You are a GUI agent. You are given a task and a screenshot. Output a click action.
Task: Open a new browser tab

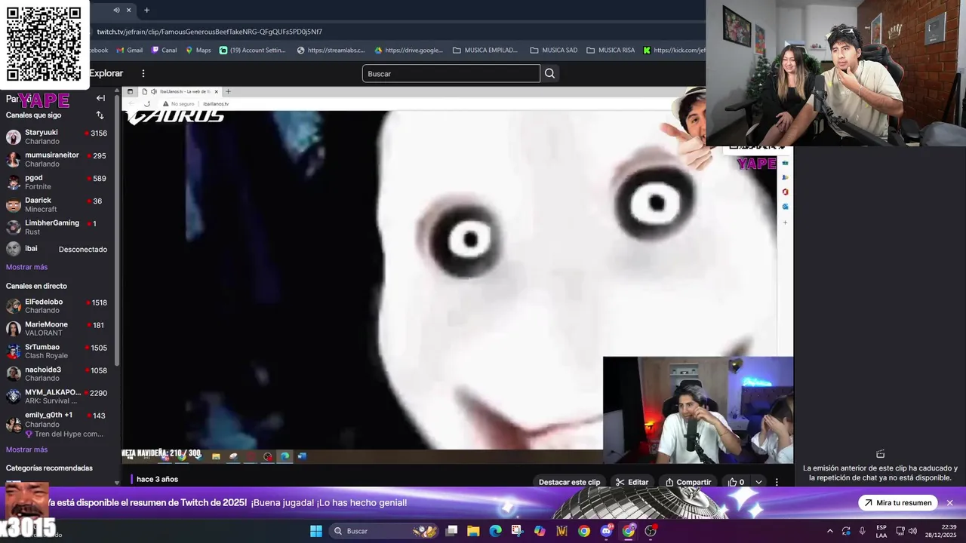146,10
